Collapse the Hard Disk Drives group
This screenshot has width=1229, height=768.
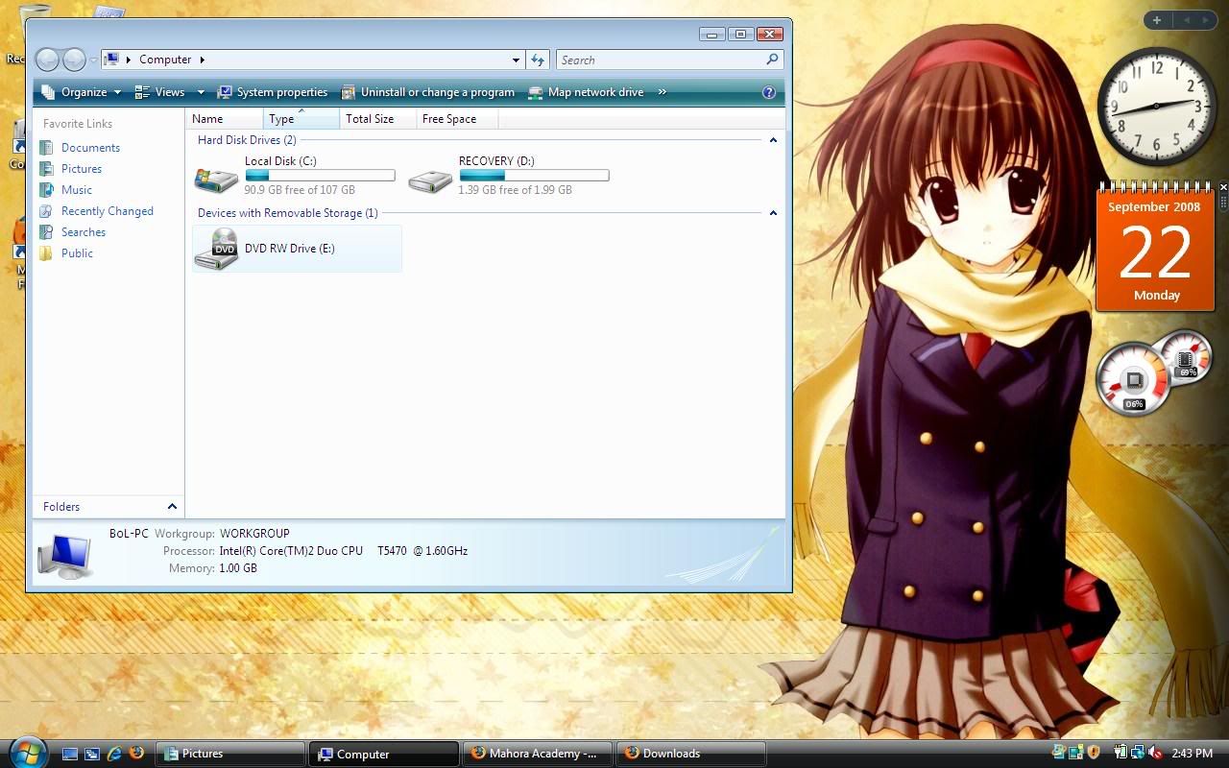point(773,140)
